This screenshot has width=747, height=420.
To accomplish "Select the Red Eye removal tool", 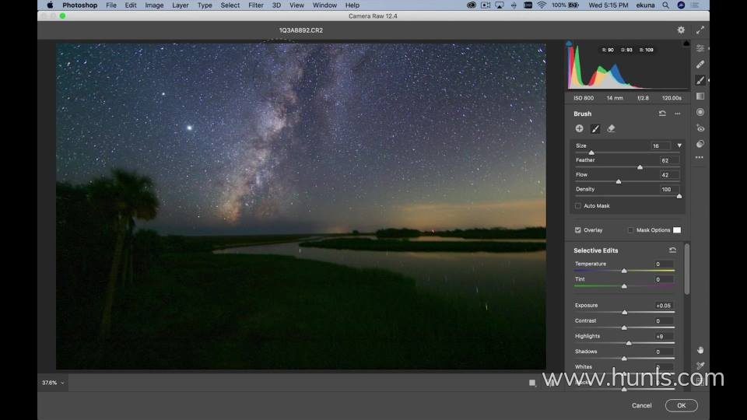I will pos(700,128).
